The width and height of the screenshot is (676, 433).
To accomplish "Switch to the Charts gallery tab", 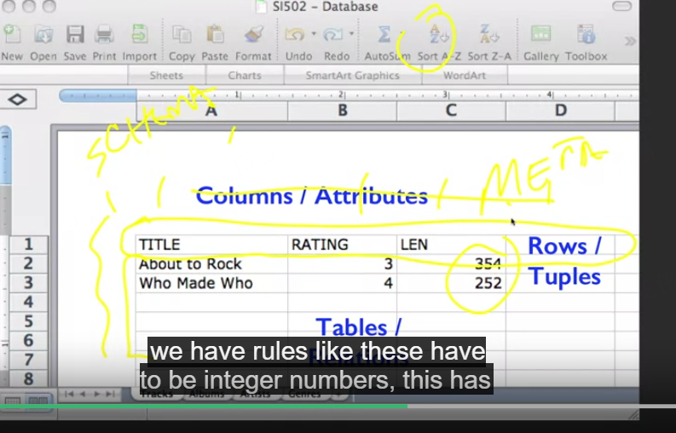I will click(245, 76).
